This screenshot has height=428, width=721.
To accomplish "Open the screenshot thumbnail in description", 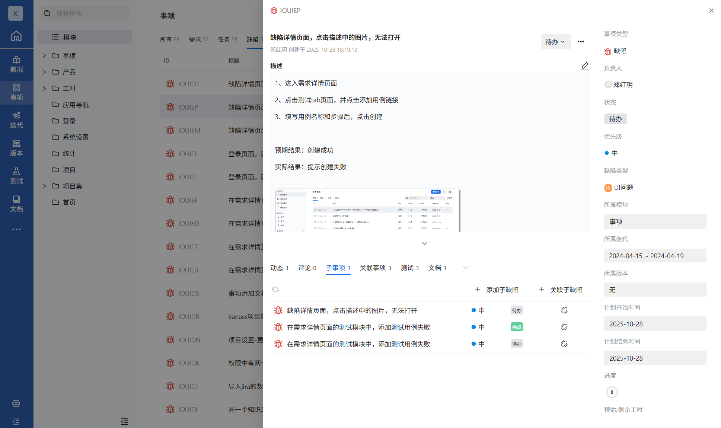I will pos(367,211).
